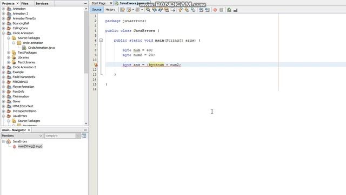Switch to Source view
Viewport: 346px width, 195px height.
(x=97, y=10)
